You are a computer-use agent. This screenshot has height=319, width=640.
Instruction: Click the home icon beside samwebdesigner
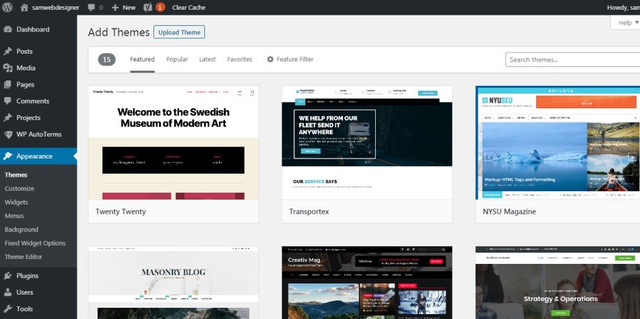[24, 8]
